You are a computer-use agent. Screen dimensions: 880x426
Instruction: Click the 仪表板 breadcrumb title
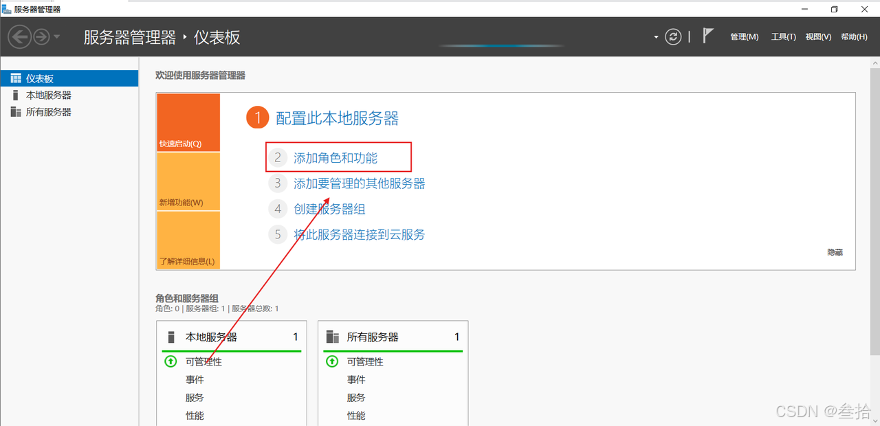(x=217, y=37)
